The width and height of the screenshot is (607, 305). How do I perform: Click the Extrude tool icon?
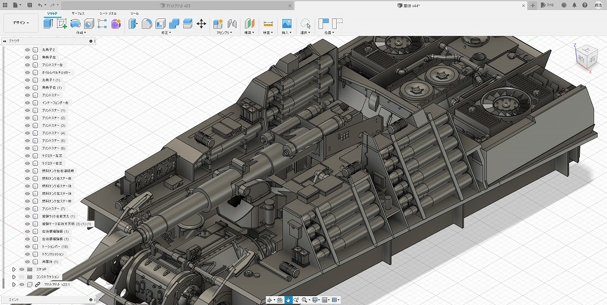(49, 24)
